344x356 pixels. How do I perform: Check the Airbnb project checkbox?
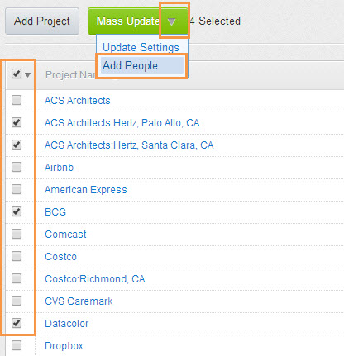pos(17,167)
